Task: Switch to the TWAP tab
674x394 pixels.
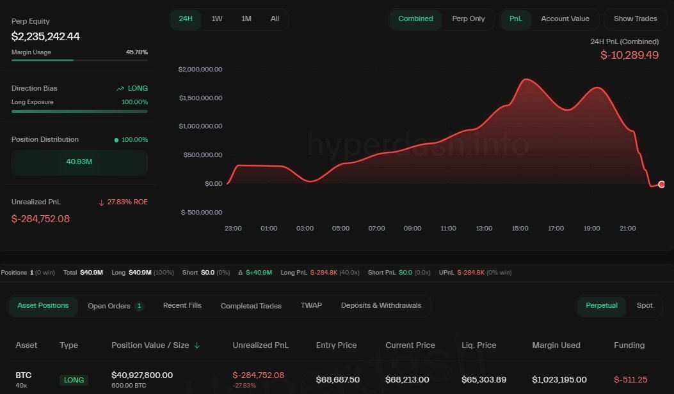Action: pyautogui.click(x=311, y=306)
